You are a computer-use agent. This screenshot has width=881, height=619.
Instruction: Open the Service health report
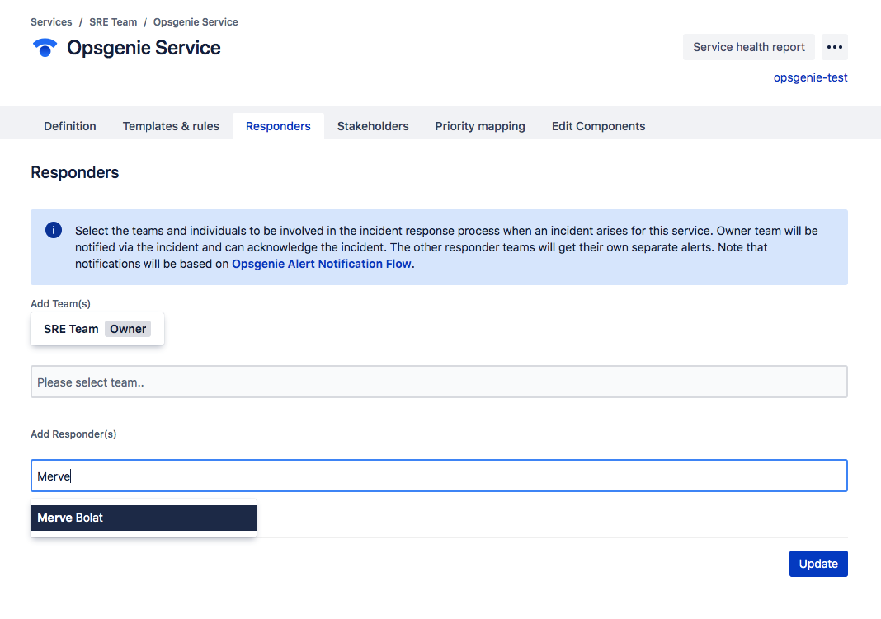[x=748, y=47]
